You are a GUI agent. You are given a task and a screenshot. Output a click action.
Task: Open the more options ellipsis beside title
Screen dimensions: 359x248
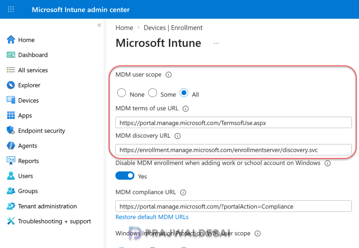216,43
